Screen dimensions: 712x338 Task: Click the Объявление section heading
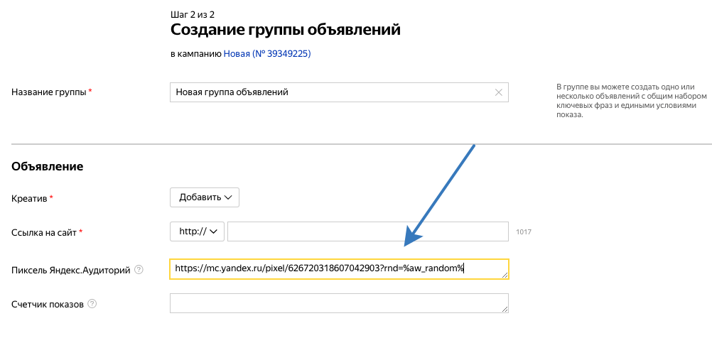click(48, 167)
